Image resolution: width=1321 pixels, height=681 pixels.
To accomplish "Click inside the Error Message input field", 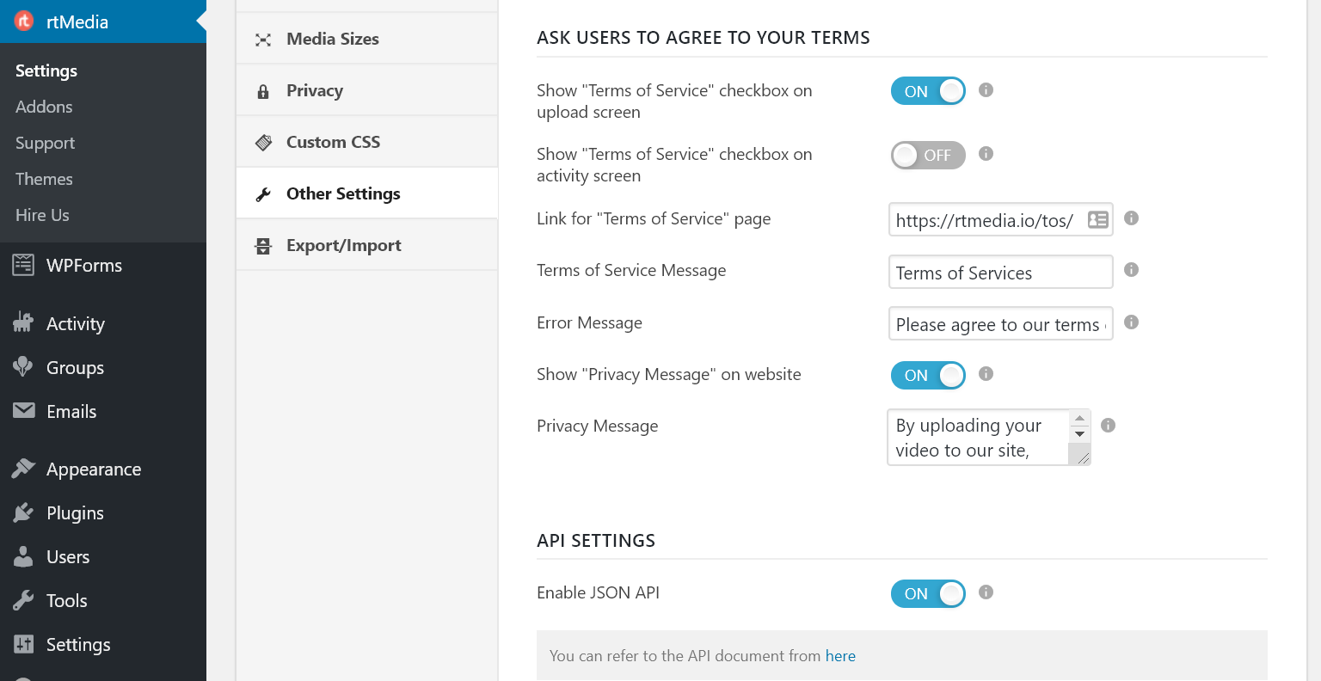I will pos(1000,323).
